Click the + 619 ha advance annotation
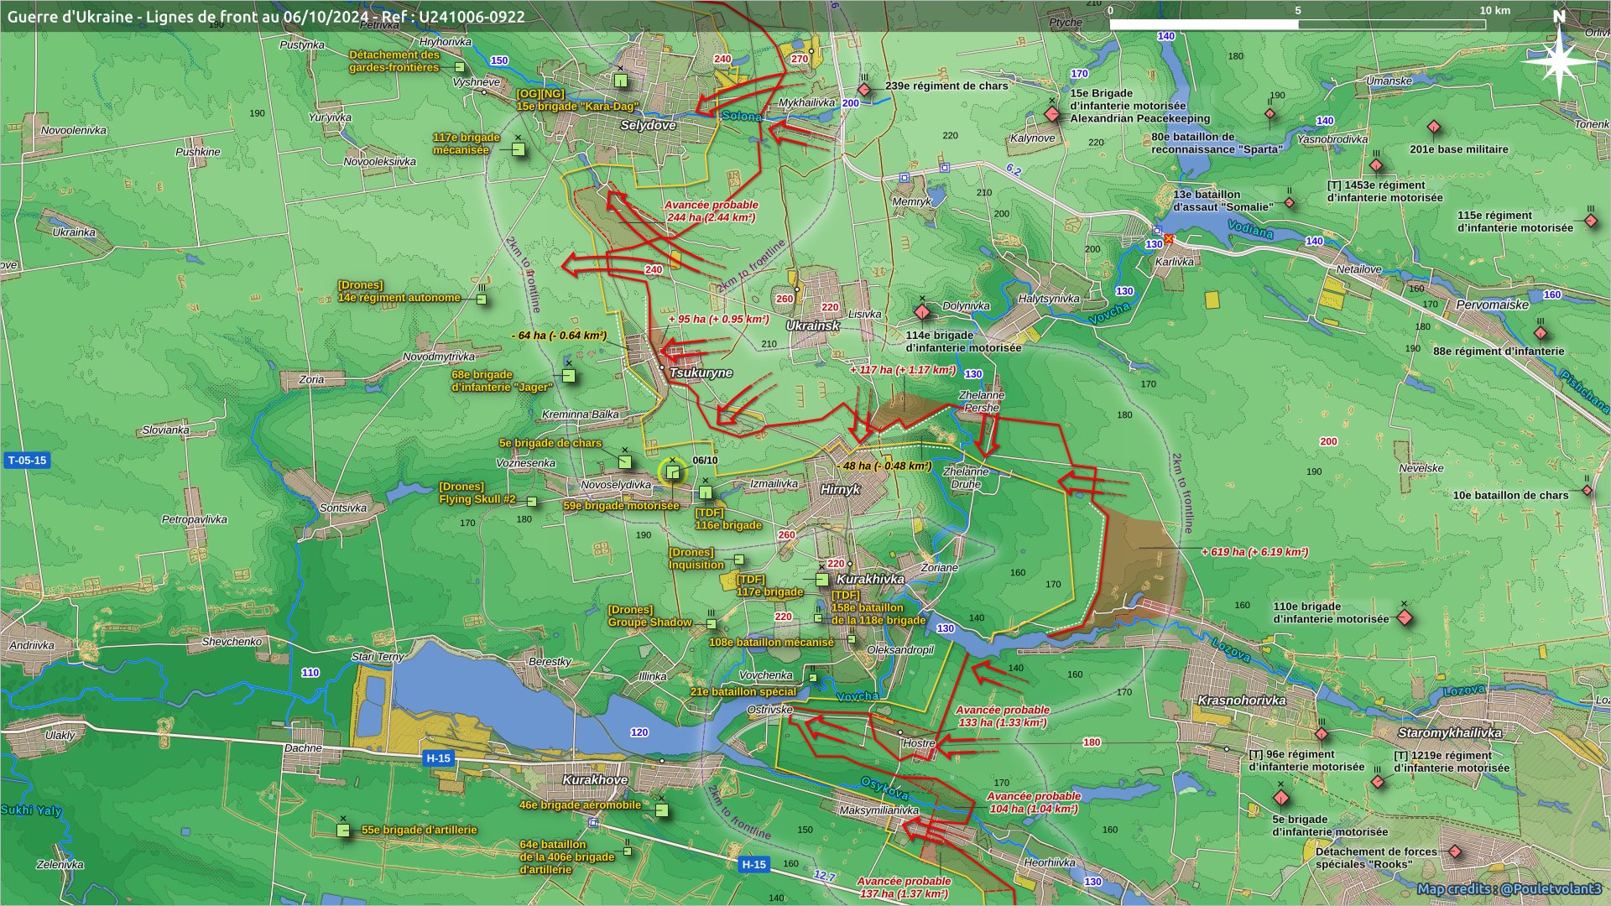Viewport: 1611px width, 906px height. 1254,552
